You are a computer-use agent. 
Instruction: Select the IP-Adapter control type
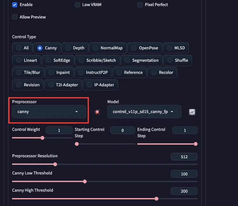pos(100,85)
